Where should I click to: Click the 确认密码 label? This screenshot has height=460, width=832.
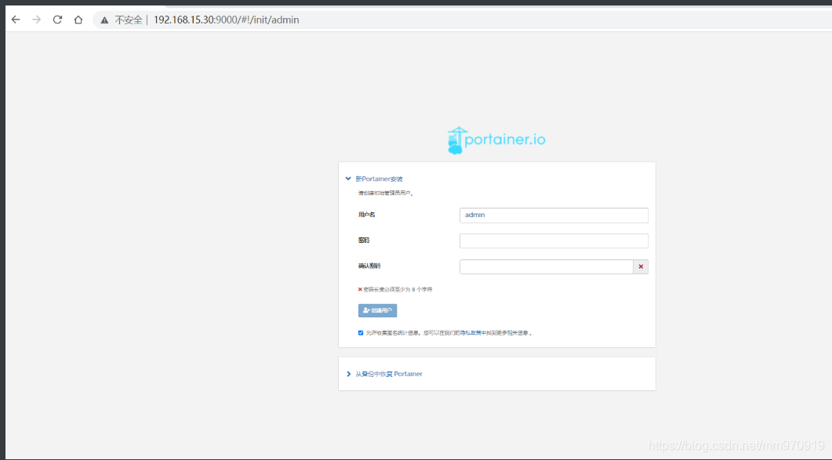coord(369,266)
